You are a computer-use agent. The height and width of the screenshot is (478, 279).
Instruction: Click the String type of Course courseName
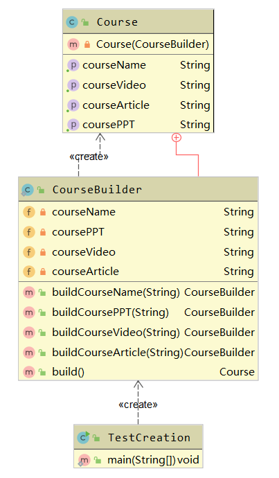pos(195,65)
